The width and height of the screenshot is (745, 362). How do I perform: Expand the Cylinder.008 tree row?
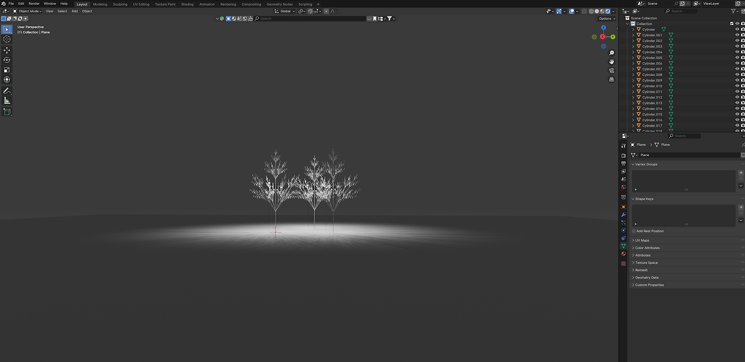(633, 74)
